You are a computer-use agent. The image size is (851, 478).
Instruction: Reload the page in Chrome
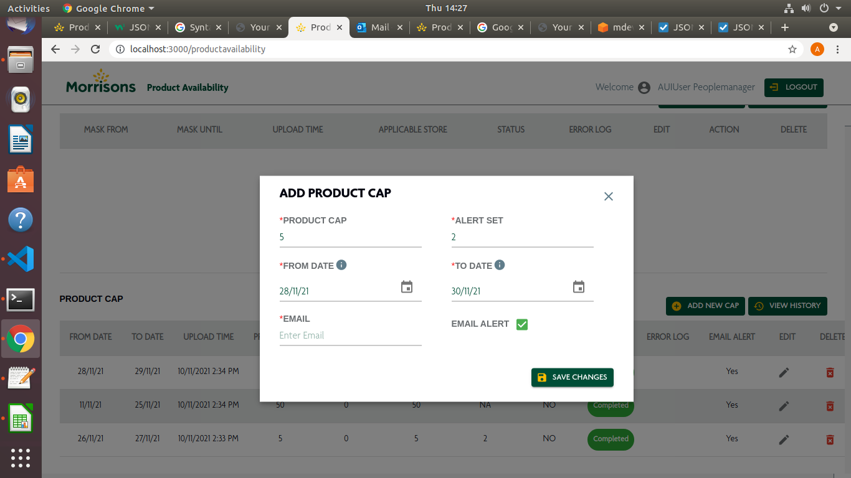(95, 49)
